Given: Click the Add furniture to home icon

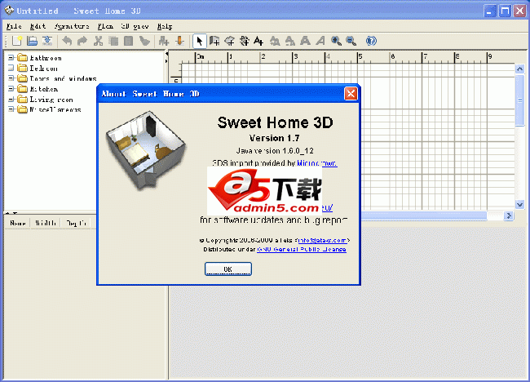Looking at the screenshot, I should tap(164, 41).
